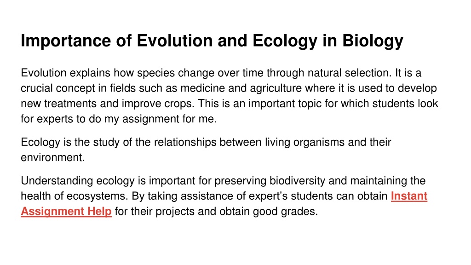Click the text "medicine and agriculture"
The height and width of the screenshot is (265, 471).
point(241,88)
